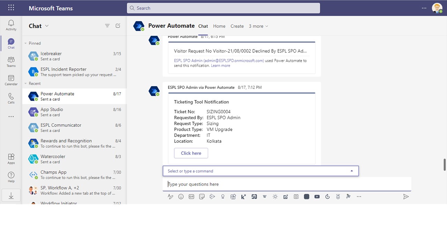This screenshot has height=251, width=447.
Task: Open Help from the left rail
Action: pyautogui.click(x=11, y=177)
